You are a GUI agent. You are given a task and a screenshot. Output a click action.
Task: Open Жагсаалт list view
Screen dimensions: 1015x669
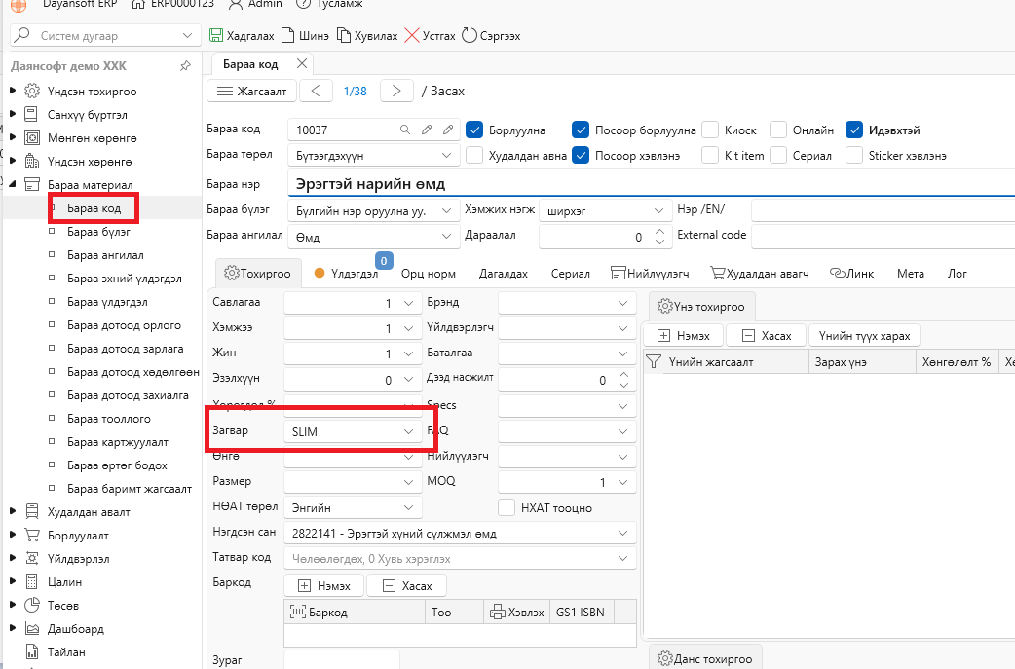click(x=252, y=91)
